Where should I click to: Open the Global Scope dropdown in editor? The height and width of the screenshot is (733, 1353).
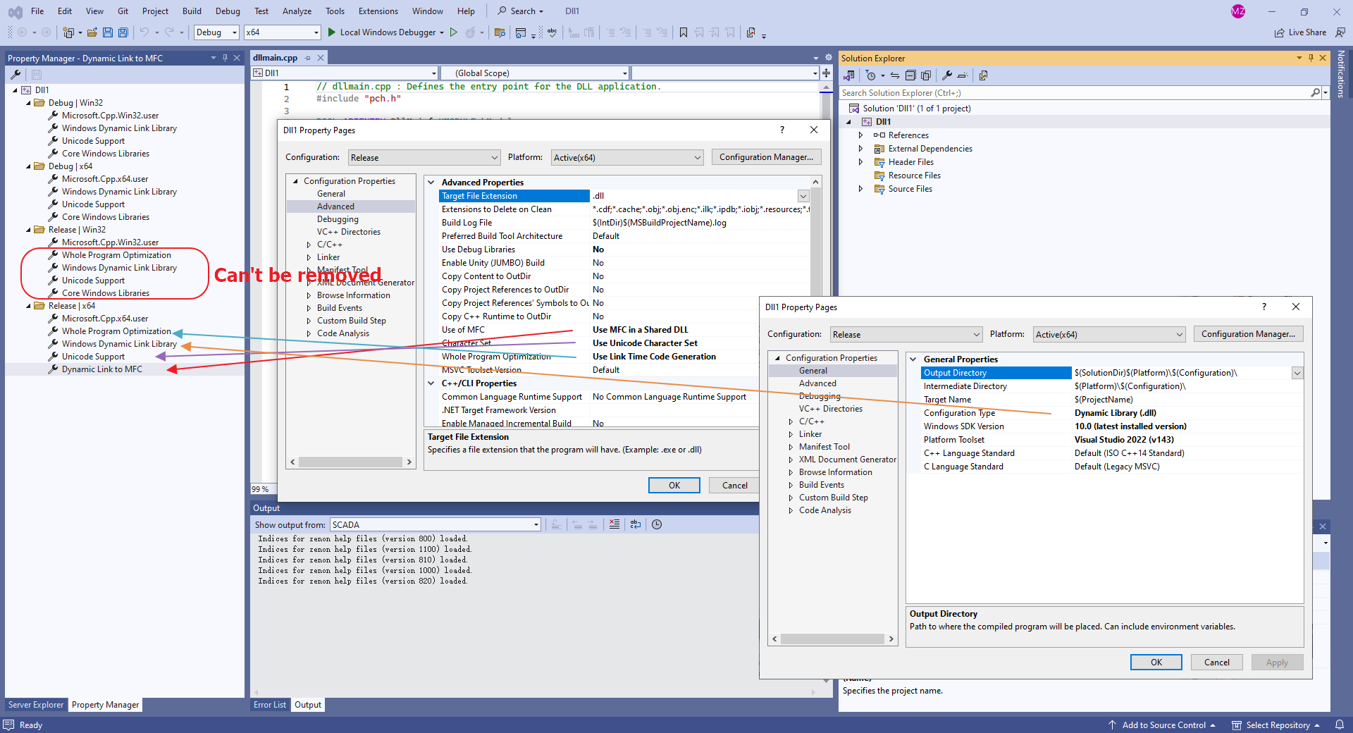coord(535,73)
